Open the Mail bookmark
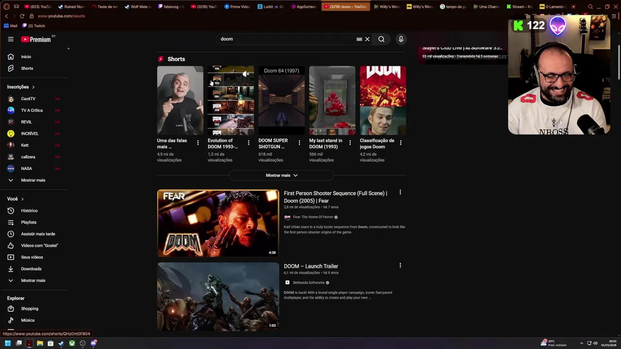621x349 pixels. click(x=11, y=26)
